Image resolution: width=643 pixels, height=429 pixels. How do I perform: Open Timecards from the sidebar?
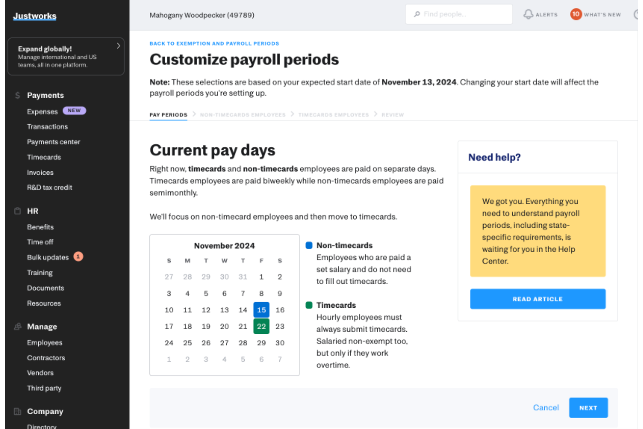(x=44, y=157)
